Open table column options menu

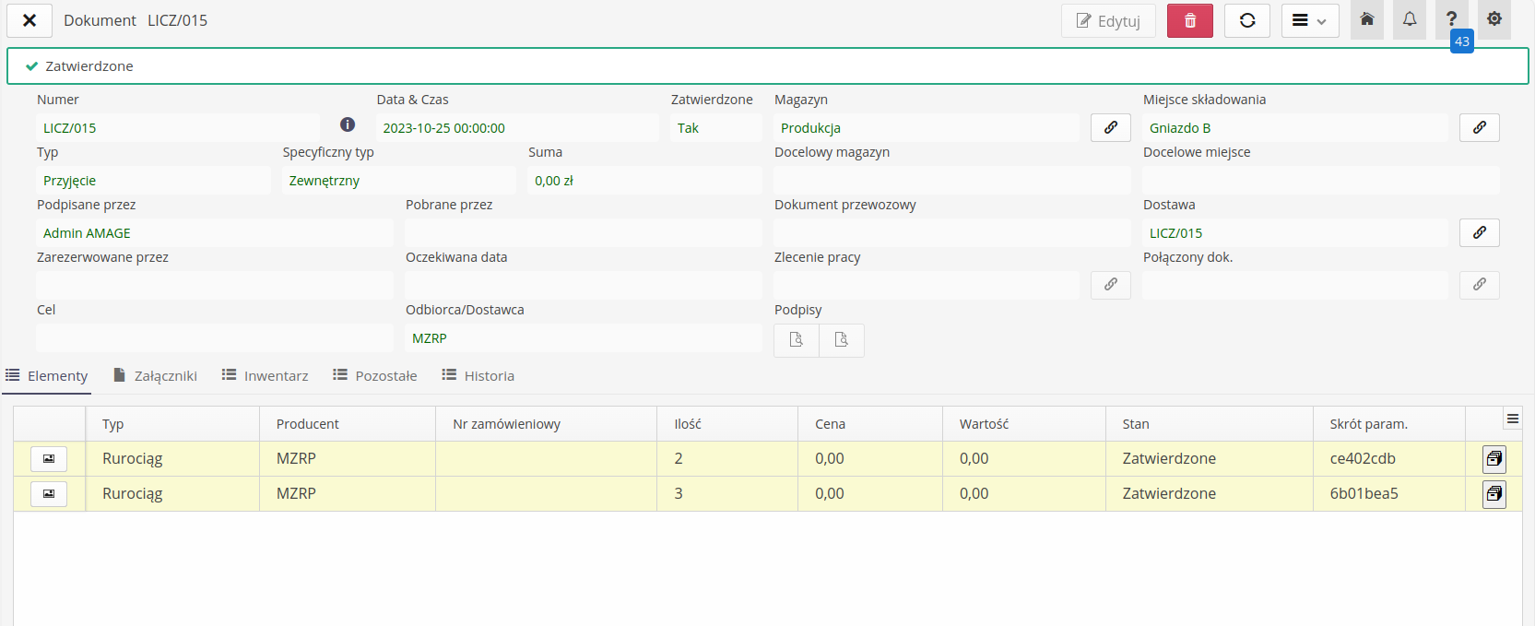tap(1512, 419)
